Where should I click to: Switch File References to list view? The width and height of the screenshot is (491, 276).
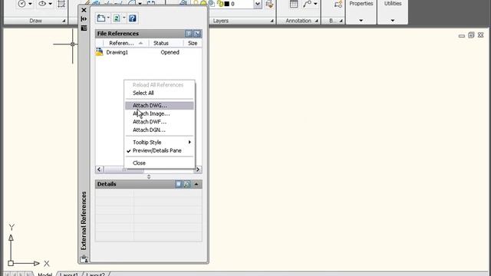tap(189, 34)
